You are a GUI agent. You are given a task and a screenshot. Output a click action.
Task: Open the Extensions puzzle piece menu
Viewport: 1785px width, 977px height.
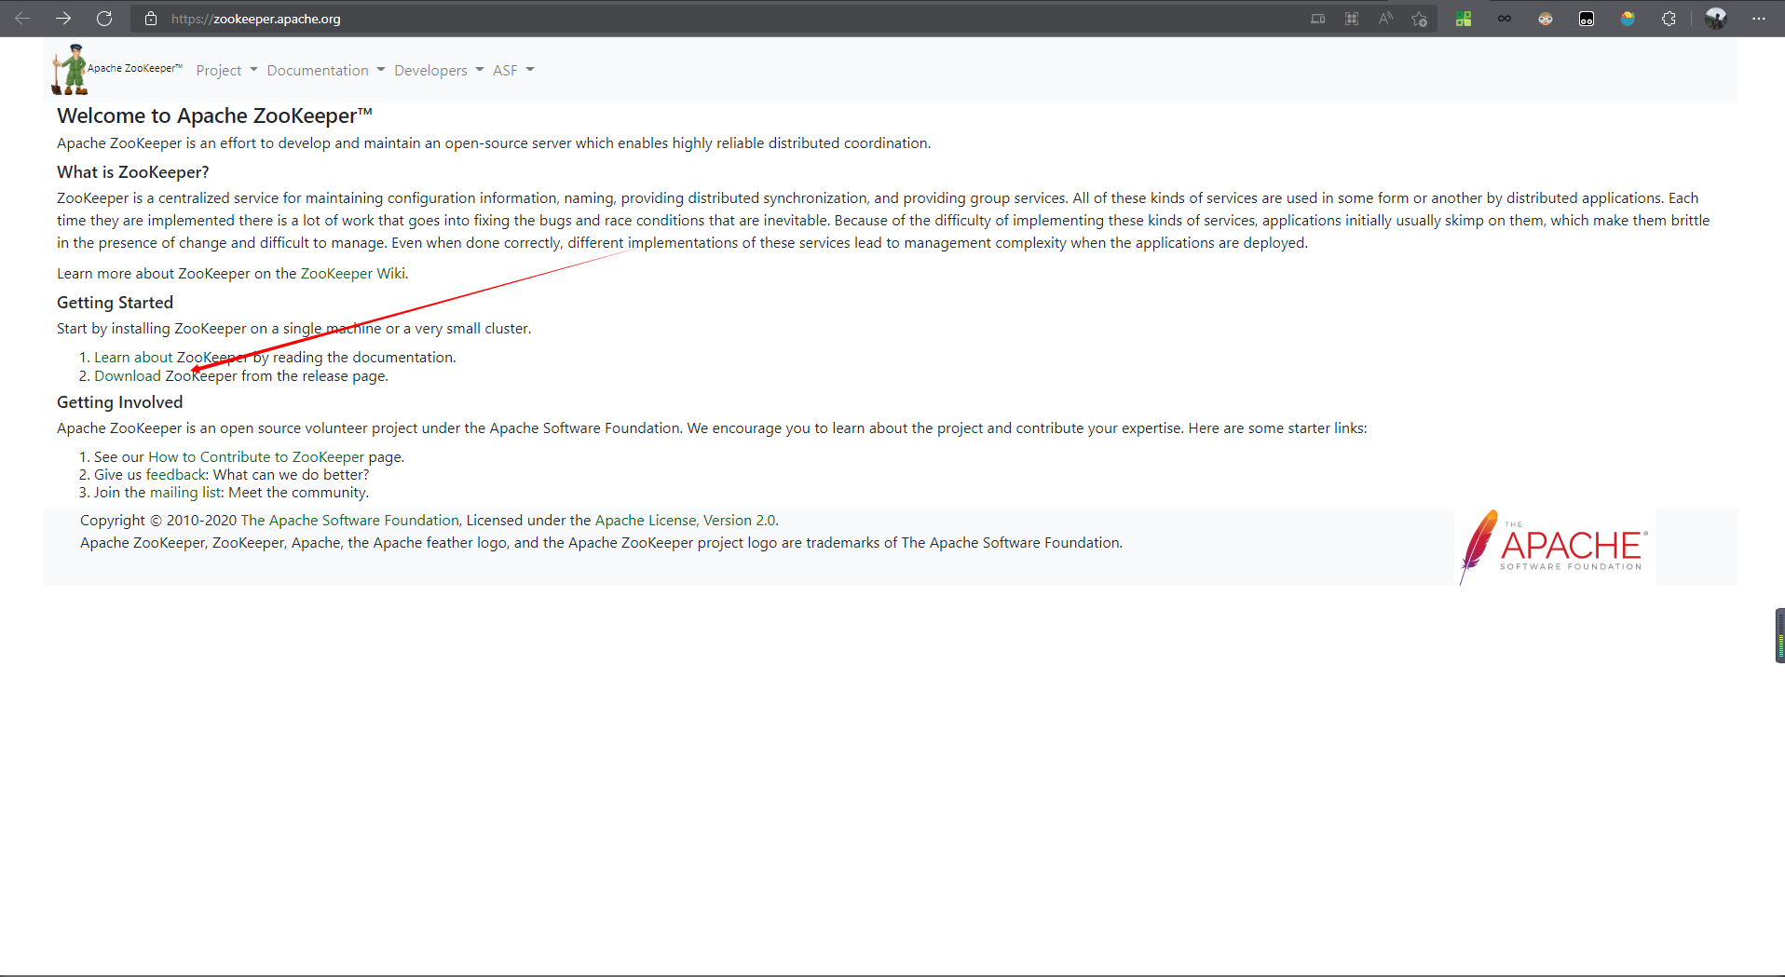pos(1669,19)
